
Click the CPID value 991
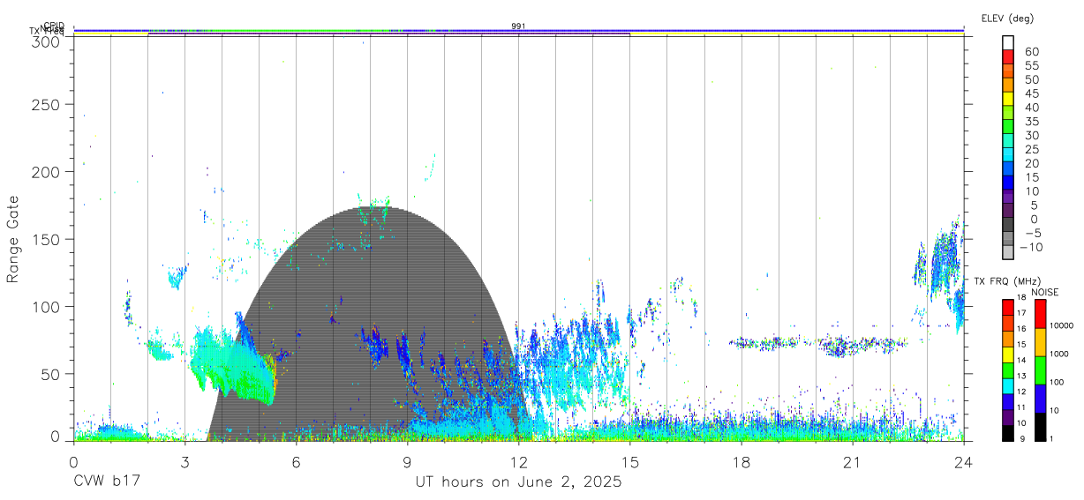click(518, 26)
